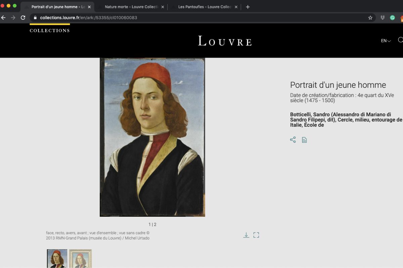The image size is (403, 268).
Task: Click the browser forward arrow
Action: click(13, 18)
